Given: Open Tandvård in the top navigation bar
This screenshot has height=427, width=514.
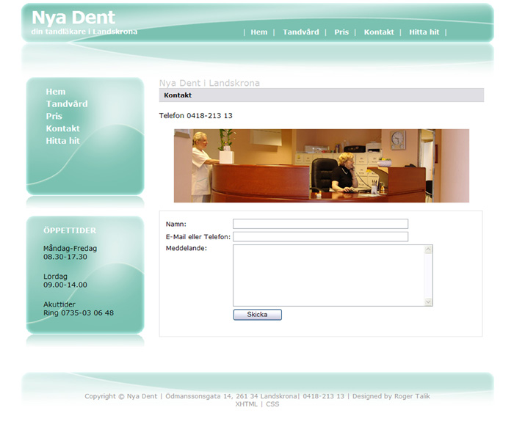Looking at the screenshot, I should click(301, 32).
